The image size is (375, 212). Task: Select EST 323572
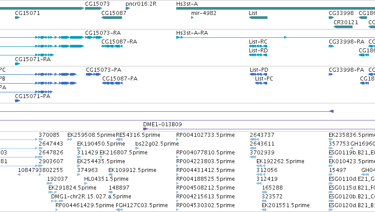[272, 197]
